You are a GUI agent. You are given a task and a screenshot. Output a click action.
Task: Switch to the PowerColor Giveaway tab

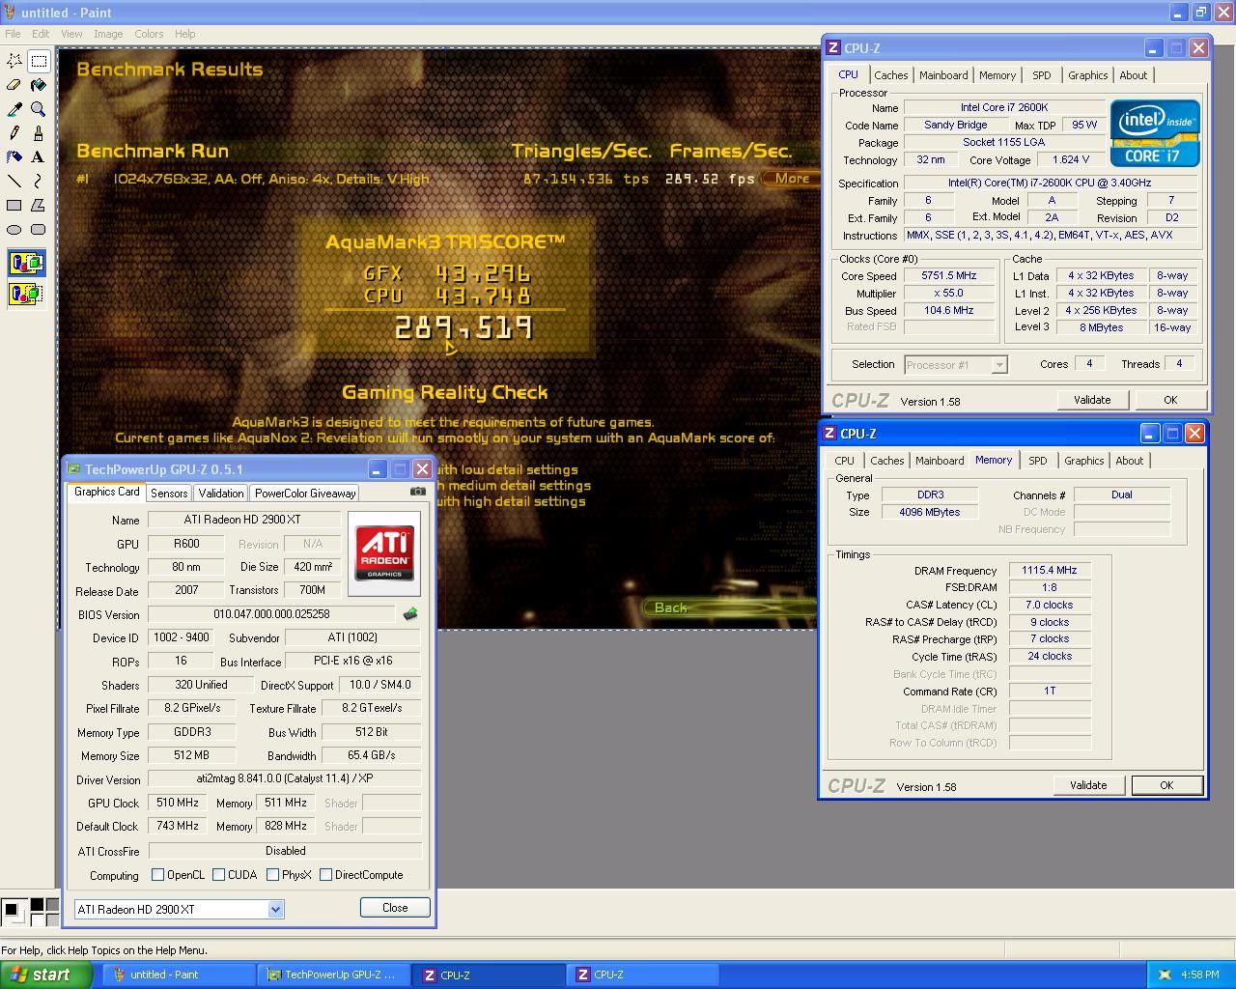[305, 494]
